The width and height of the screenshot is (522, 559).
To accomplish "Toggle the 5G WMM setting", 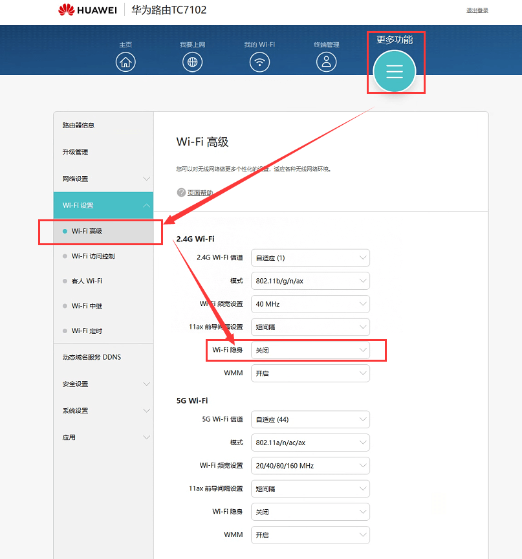I will click(x=310, y=535).
